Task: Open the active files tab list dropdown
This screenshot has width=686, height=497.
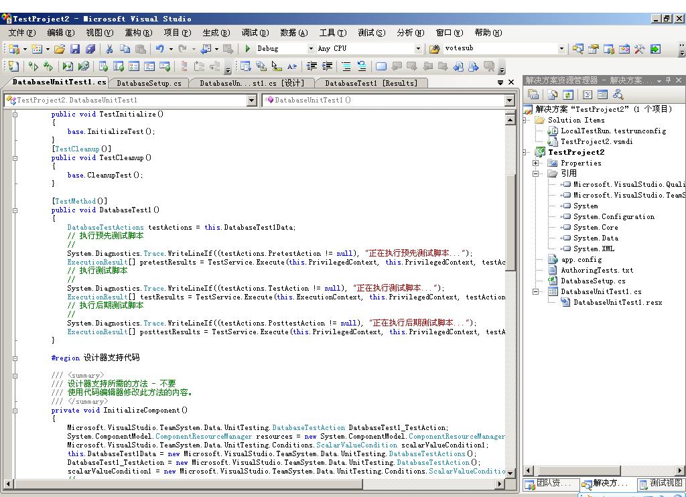Action: tap(500, 82)
